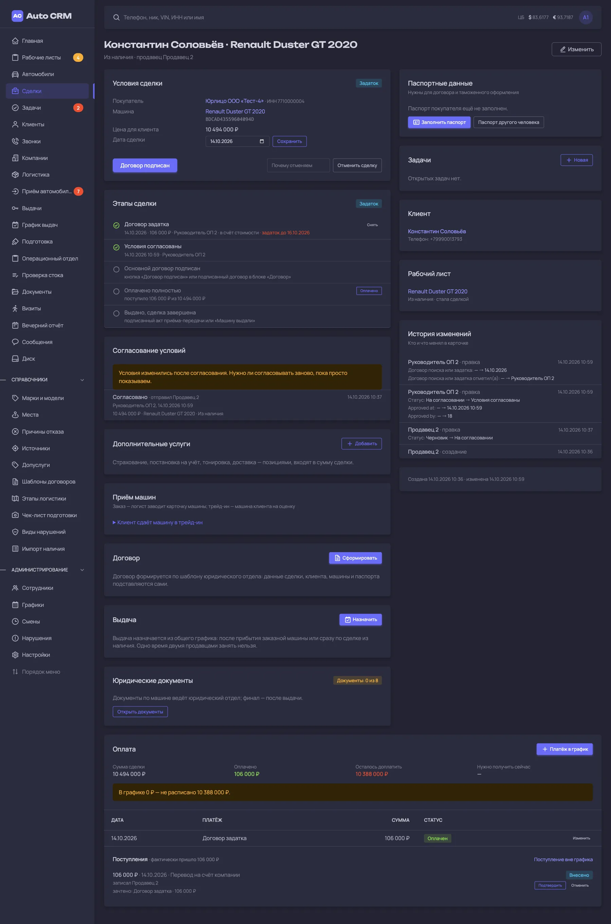Open Сделки in the sidebar
Screen dimensions: 611x924
[x=47, y=91]
